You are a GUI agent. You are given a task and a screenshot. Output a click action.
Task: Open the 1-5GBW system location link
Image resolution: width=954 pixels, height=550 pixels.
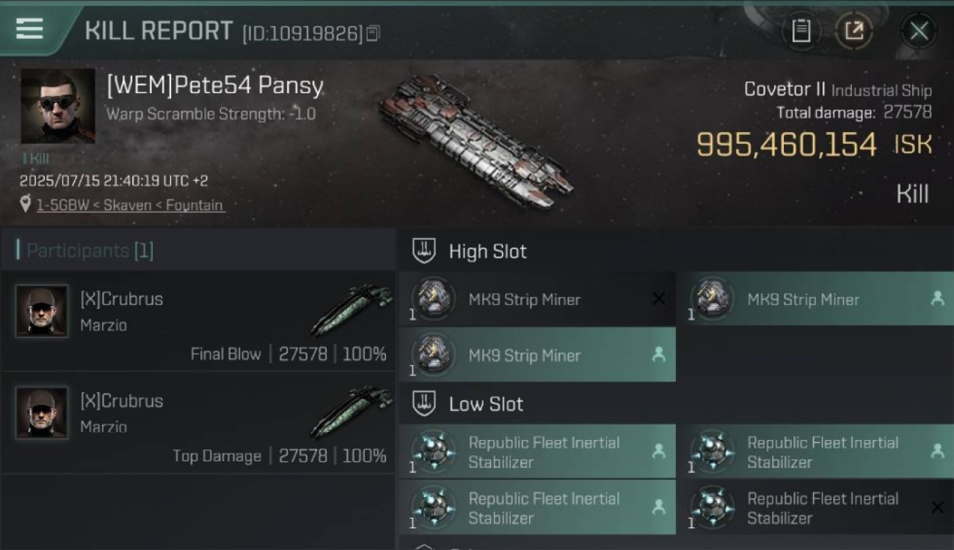131,205
